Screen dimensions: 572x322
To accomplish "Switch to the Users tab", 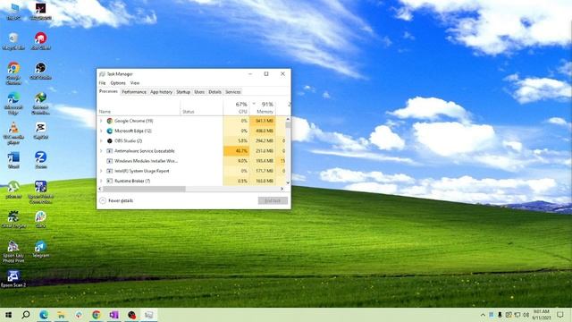I will (x=199, y=92).
